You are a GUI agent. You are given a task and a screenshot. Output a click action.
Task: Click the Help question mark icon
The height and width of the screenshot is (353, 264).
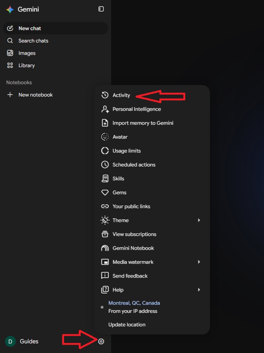(105, 290)
